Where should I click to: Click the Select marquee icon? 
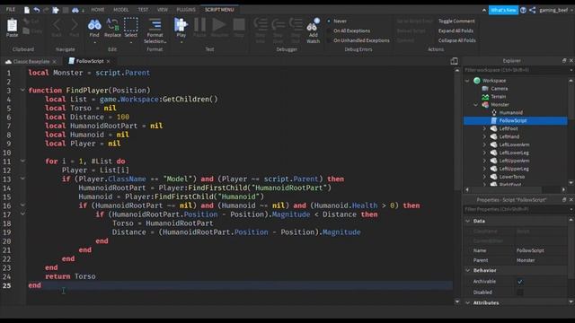130,25
